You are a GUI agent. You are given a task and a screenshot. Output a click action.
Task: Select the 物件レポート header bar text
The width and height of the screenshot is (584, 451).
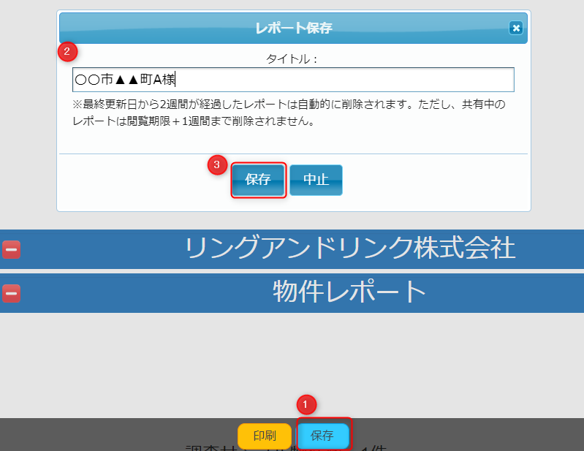point(349,292)
